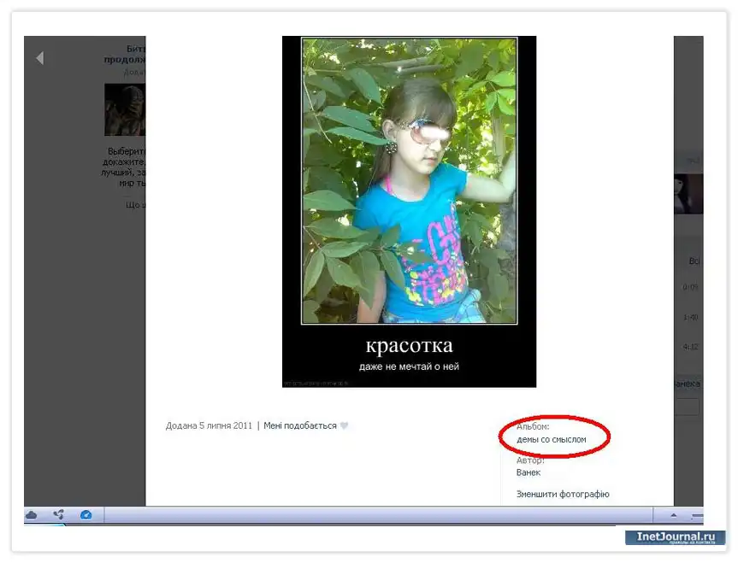Click Зменшити фотографію to shrink photo
Viewport: 738px width, 563px height.
point(563,494)
